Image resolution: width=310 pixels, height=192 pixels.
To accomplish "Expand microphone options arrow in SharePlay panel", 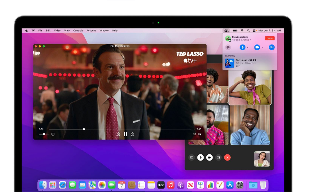I will pyautogui.click(x=248, y=47).
